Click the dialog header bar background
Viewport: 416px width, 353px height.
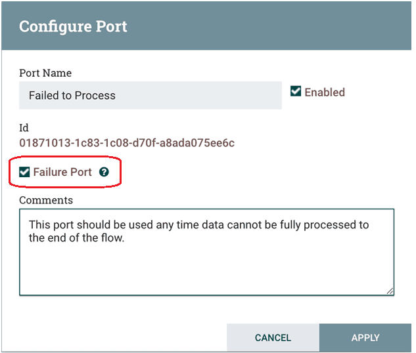tap(266, 26)
